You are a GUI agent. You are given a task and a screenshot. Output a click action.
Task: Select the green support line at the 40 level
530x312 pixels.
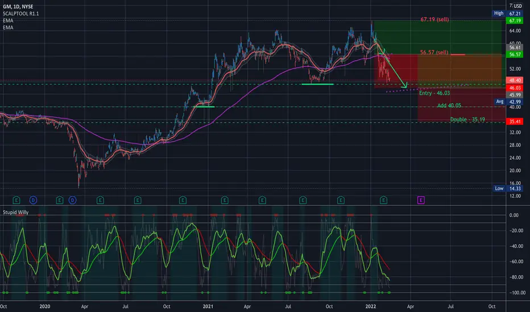pyautogui.click(x=204, y=107)
